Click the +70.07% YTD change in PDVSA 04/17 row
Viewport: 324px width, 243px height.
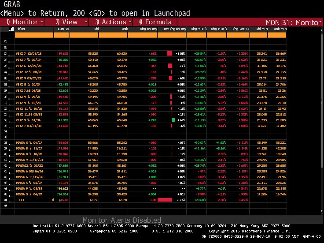coord(199,143)
